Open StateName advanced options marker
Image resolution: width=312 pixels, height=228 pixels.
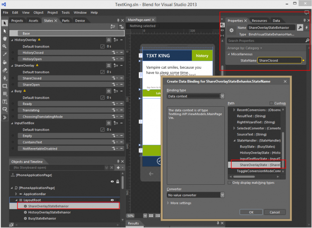304,60
